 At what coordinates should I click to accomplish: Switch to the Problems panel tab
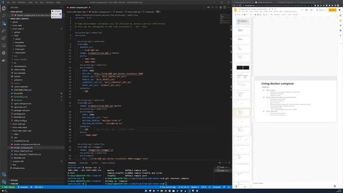pyautogui.click(x=84, y=163)
